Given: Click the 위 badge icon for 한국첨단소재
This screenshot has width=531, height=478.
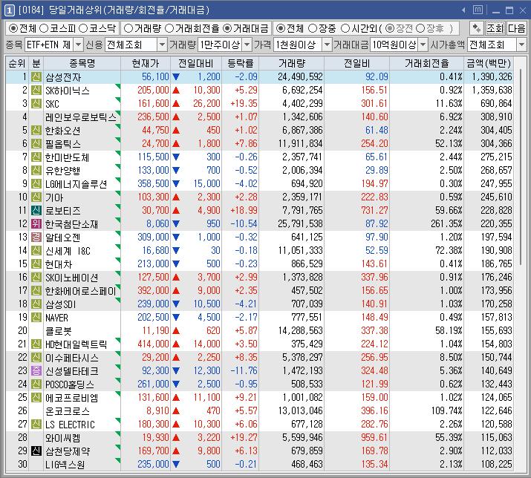Looking at the screenshot, I should pyautogui.click(x=36, y=223).
